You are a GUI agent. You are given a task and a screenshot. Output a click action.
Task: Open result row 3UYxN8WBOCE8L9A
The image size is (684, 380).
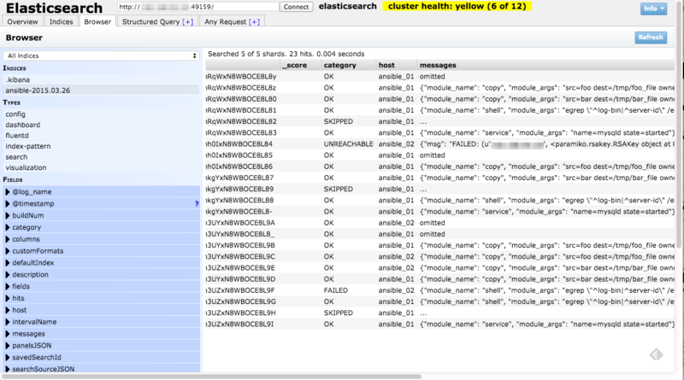tap(439, 223)
